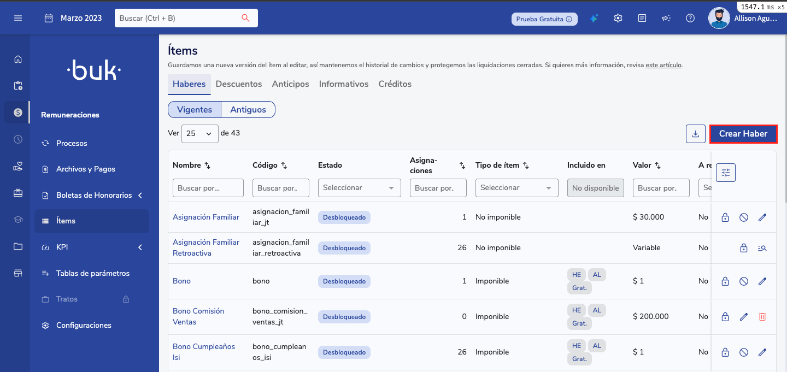Switch to the Descuentos tab
Screen dimensions: 787x372
coord(239,84)
